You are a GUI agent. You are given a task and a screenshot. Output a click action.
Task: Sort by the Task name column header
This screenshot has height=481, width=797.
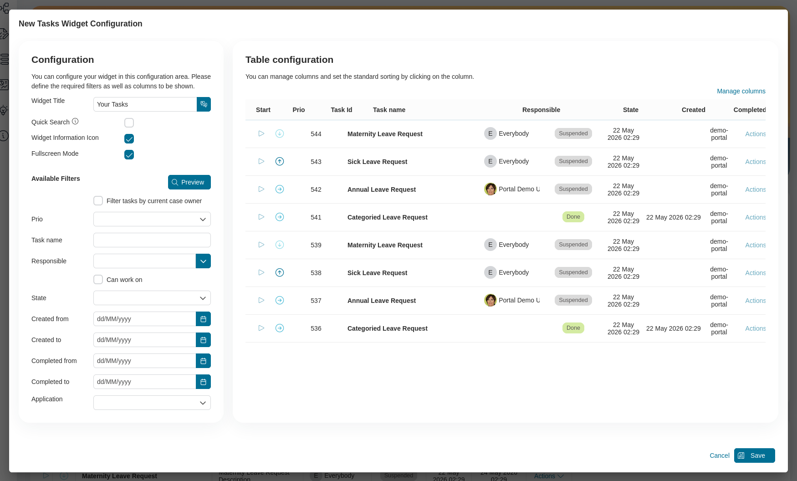389,110
